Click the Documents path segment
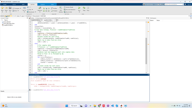Image resolution: width=192 pixels, height=108 pixels. (36, 16)
